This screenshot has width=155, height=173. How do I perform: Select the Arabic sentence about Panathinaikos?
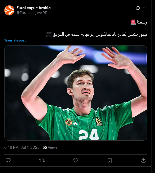(100, 34)
